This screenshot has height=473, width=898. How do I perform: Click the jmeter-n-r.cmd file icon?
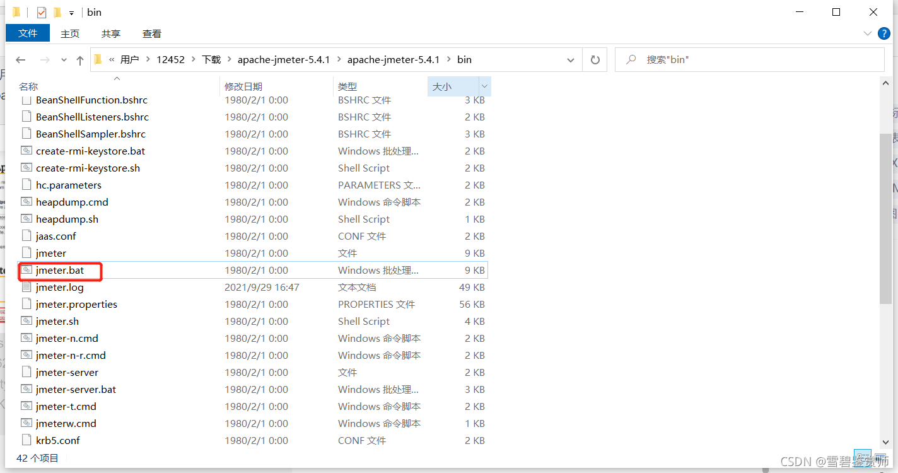point(26,355)
